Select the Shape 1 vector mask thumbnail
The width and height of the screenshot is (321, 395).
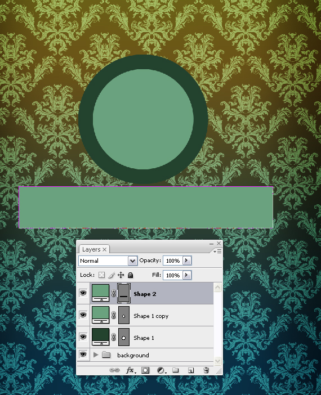[124, 337]
